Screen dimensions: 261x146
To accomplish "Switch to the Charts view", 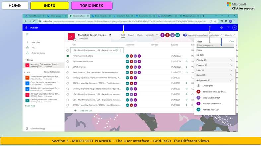I will pos(140,35).
